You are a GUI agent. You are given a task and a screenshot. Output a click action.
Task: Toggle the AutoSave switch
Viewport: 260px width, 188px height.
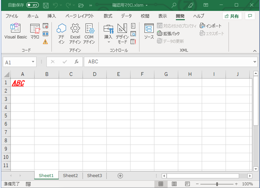pos(32,5)
